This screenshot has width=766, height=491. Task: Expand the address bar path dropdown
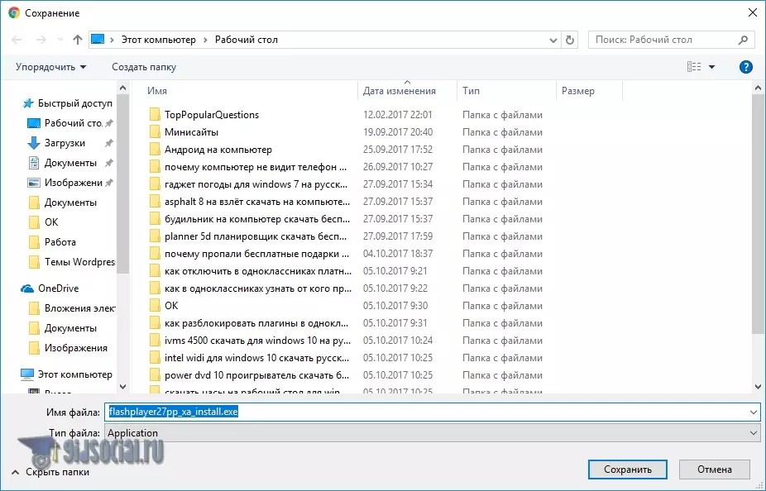click(x=553, y=40)
